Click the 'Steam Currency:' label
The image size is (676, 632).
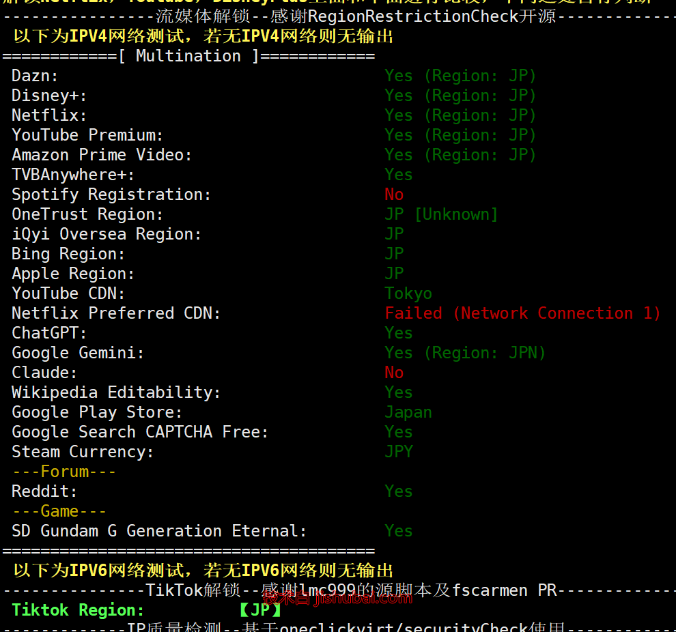pos(83,452)
